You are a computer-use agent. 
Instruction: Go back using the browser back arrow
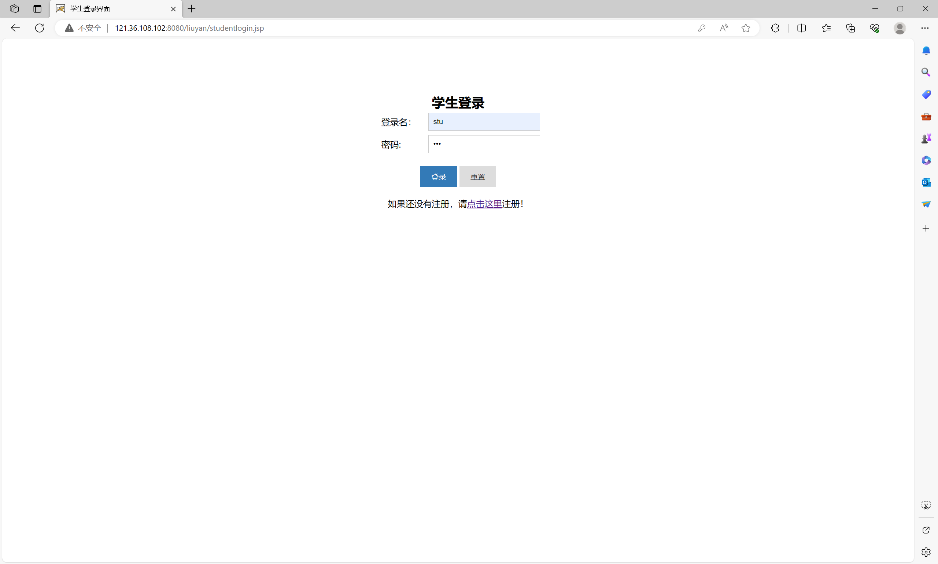click(15, 28)
